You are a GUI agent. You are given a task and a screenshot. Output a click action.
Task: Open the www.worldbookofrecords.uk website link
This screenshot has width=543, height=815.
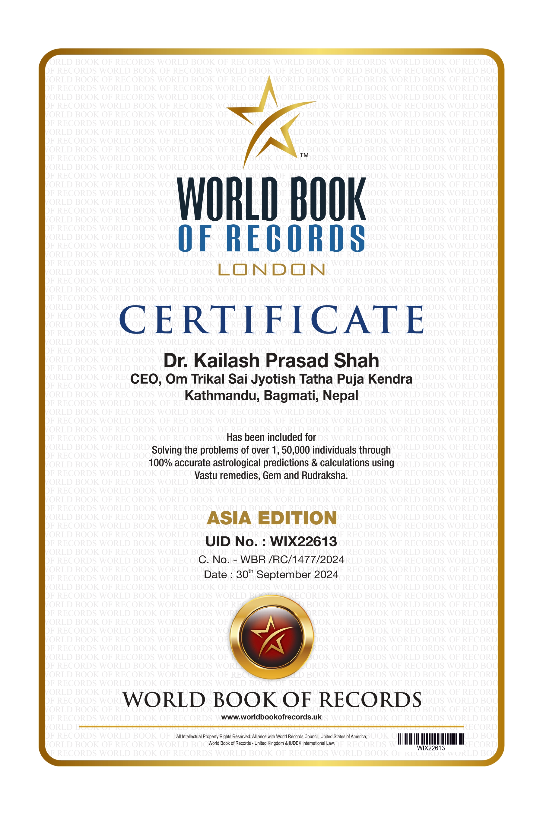271,717
